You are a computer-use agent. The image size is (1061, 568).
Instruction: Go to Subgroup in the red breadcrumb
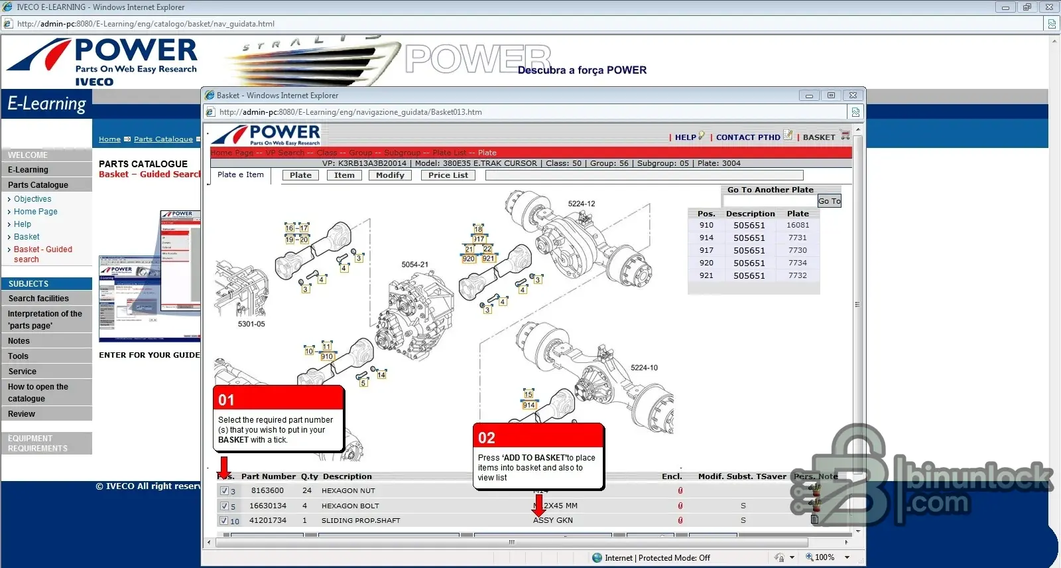click(x=403, y=153)
